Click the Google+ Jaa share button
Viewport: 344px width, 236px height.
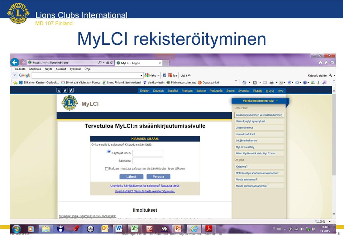172,76
